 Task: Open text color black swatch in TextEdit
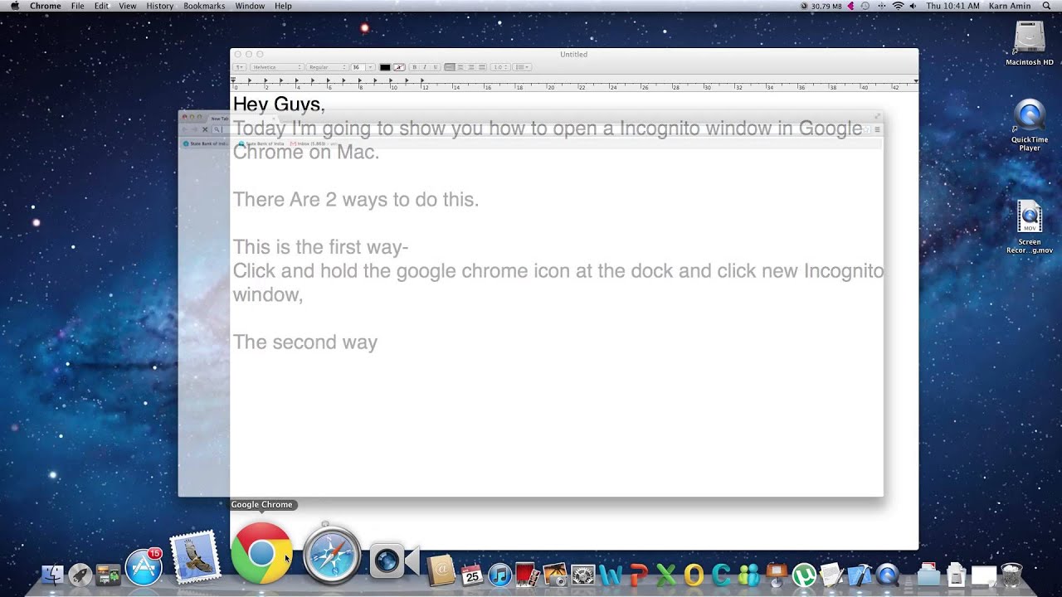[x=385, y=67]
